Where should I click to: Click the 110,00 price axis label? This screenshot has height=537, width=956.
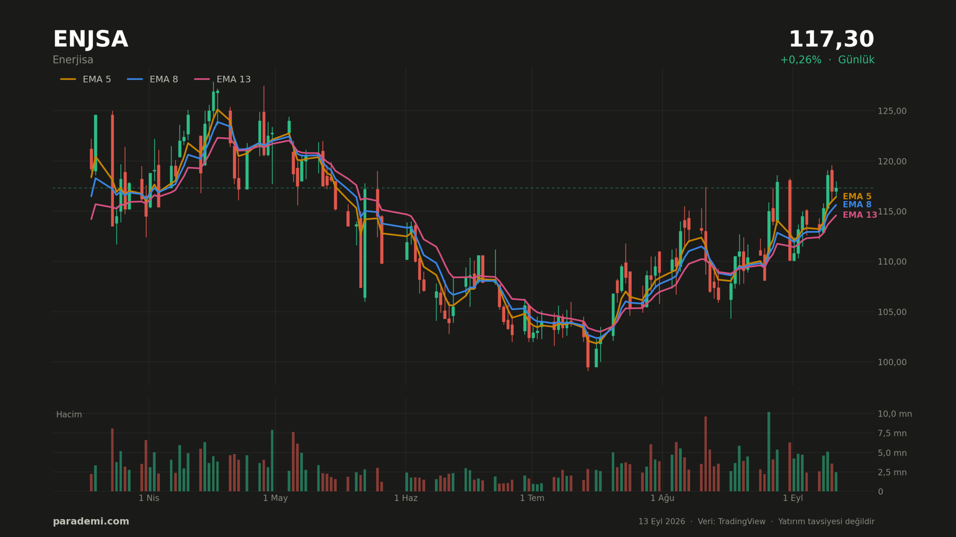pos(892,261)
